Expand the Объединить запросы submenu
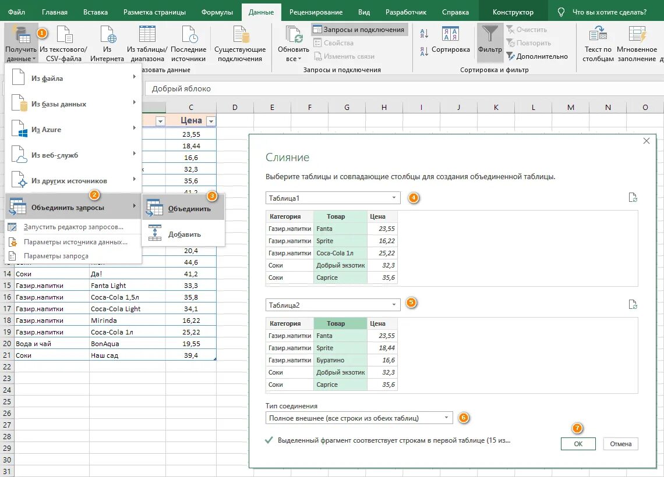 point(73,207)
